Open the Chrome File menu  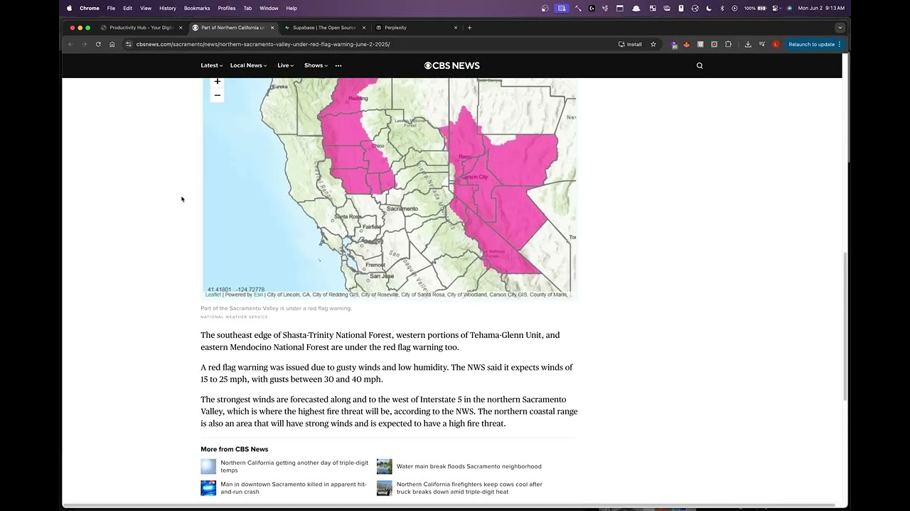coord(111,8)
